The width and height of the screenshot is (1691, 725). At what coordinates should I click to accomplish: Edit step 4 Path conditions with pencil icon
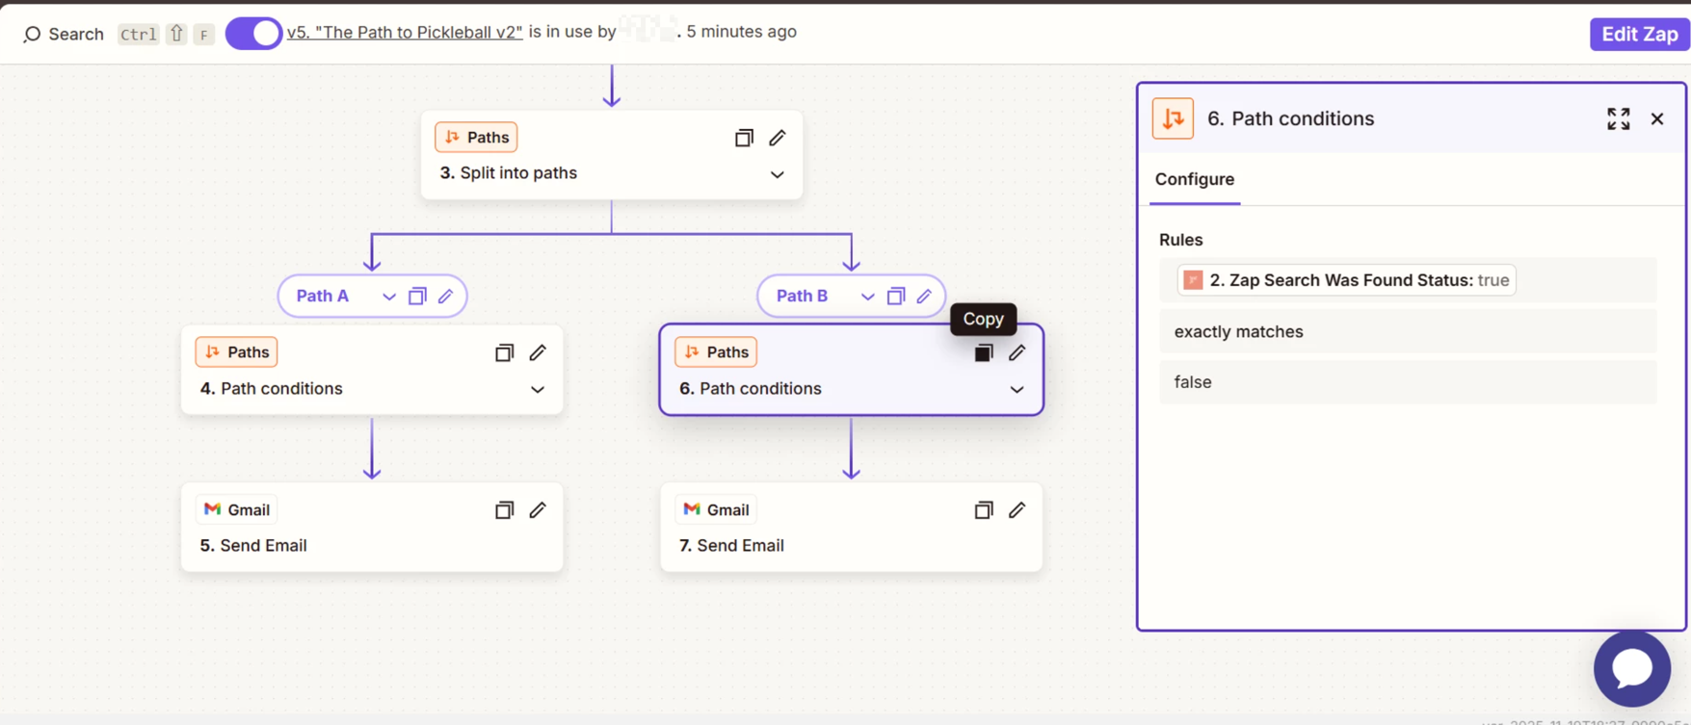pos(538,353)
